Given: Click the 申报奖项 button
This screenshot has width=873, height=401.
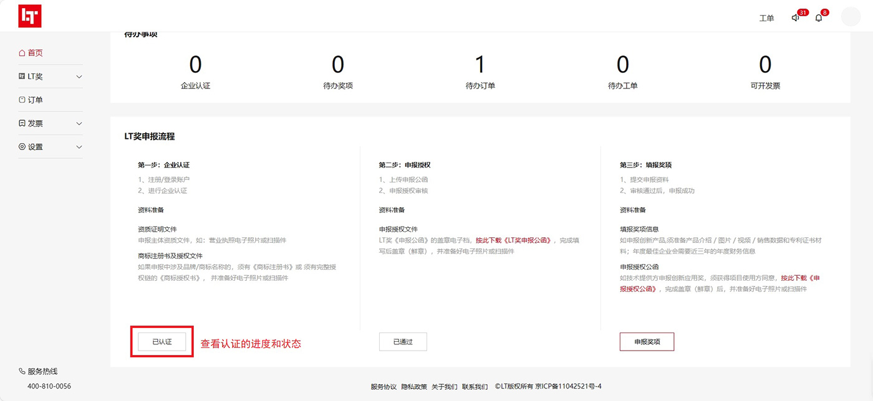Looking at the screenshot, I should [x=647, y=342].
